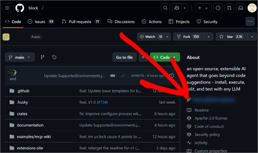
Task: Open the extensions-site folder
Action: 30,148
